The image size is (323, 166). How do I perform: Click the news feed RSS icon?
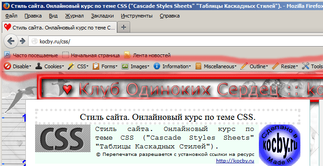[127, 55]
